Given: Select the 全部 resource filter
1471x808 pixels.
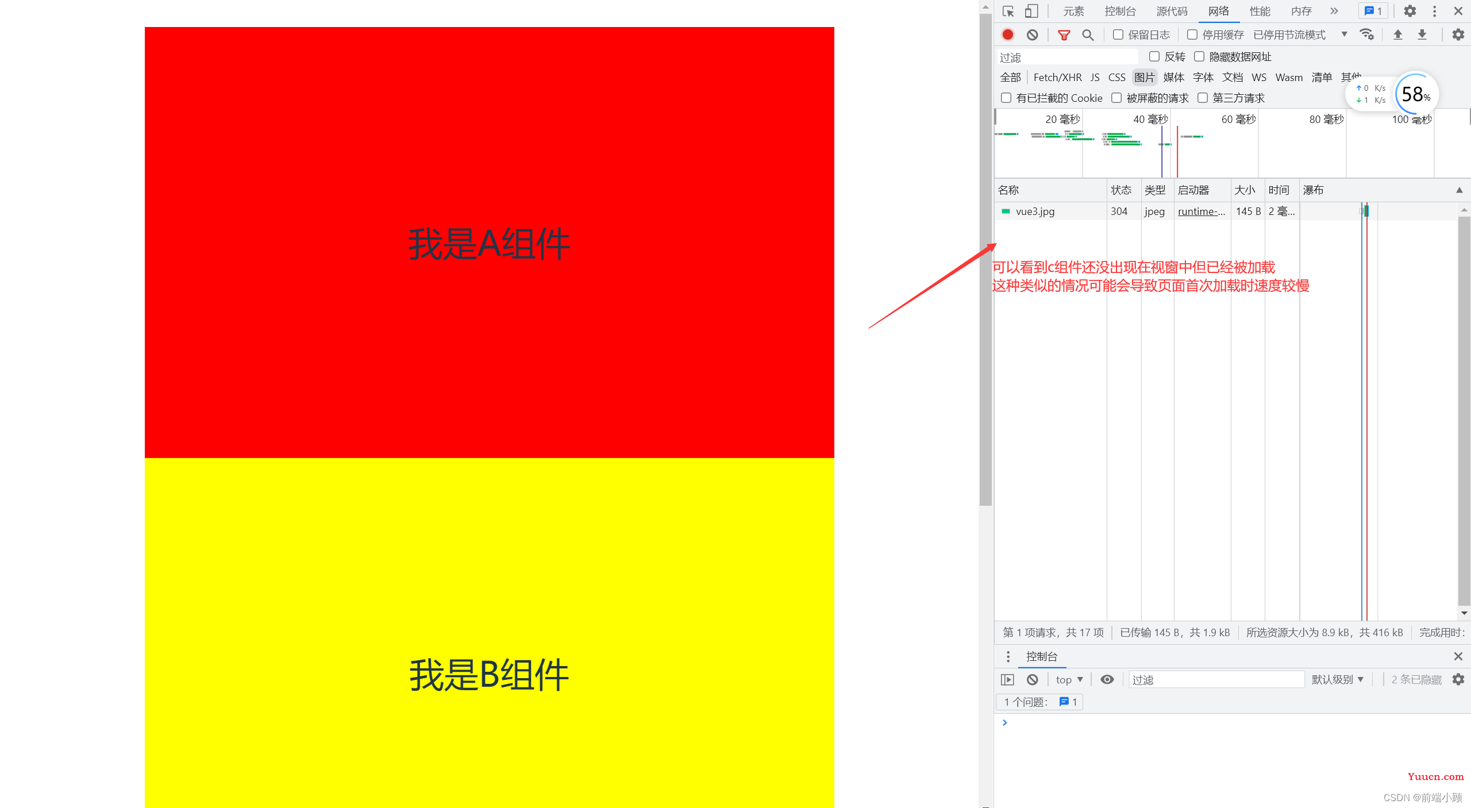Looking at the screenshot, I should click(x=1010, y=77).
